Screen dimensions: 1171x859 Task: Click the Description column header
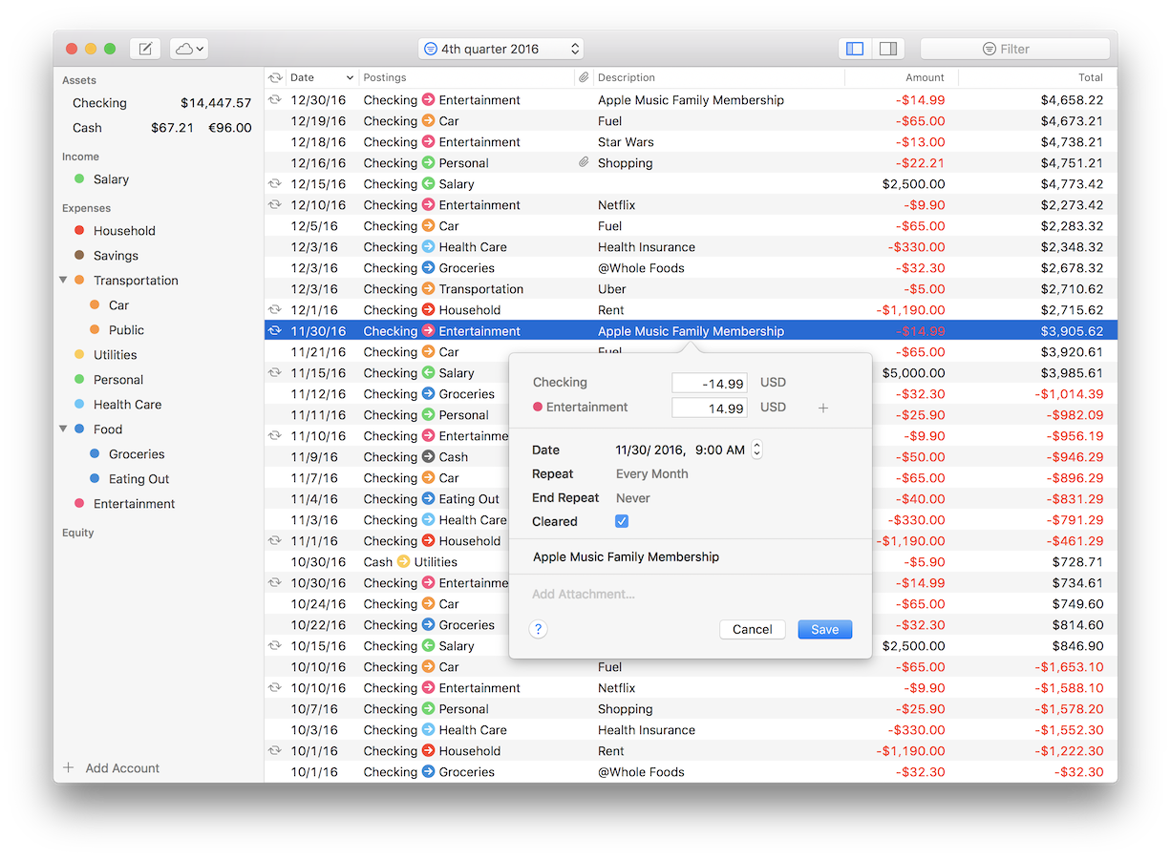point(719,77)
